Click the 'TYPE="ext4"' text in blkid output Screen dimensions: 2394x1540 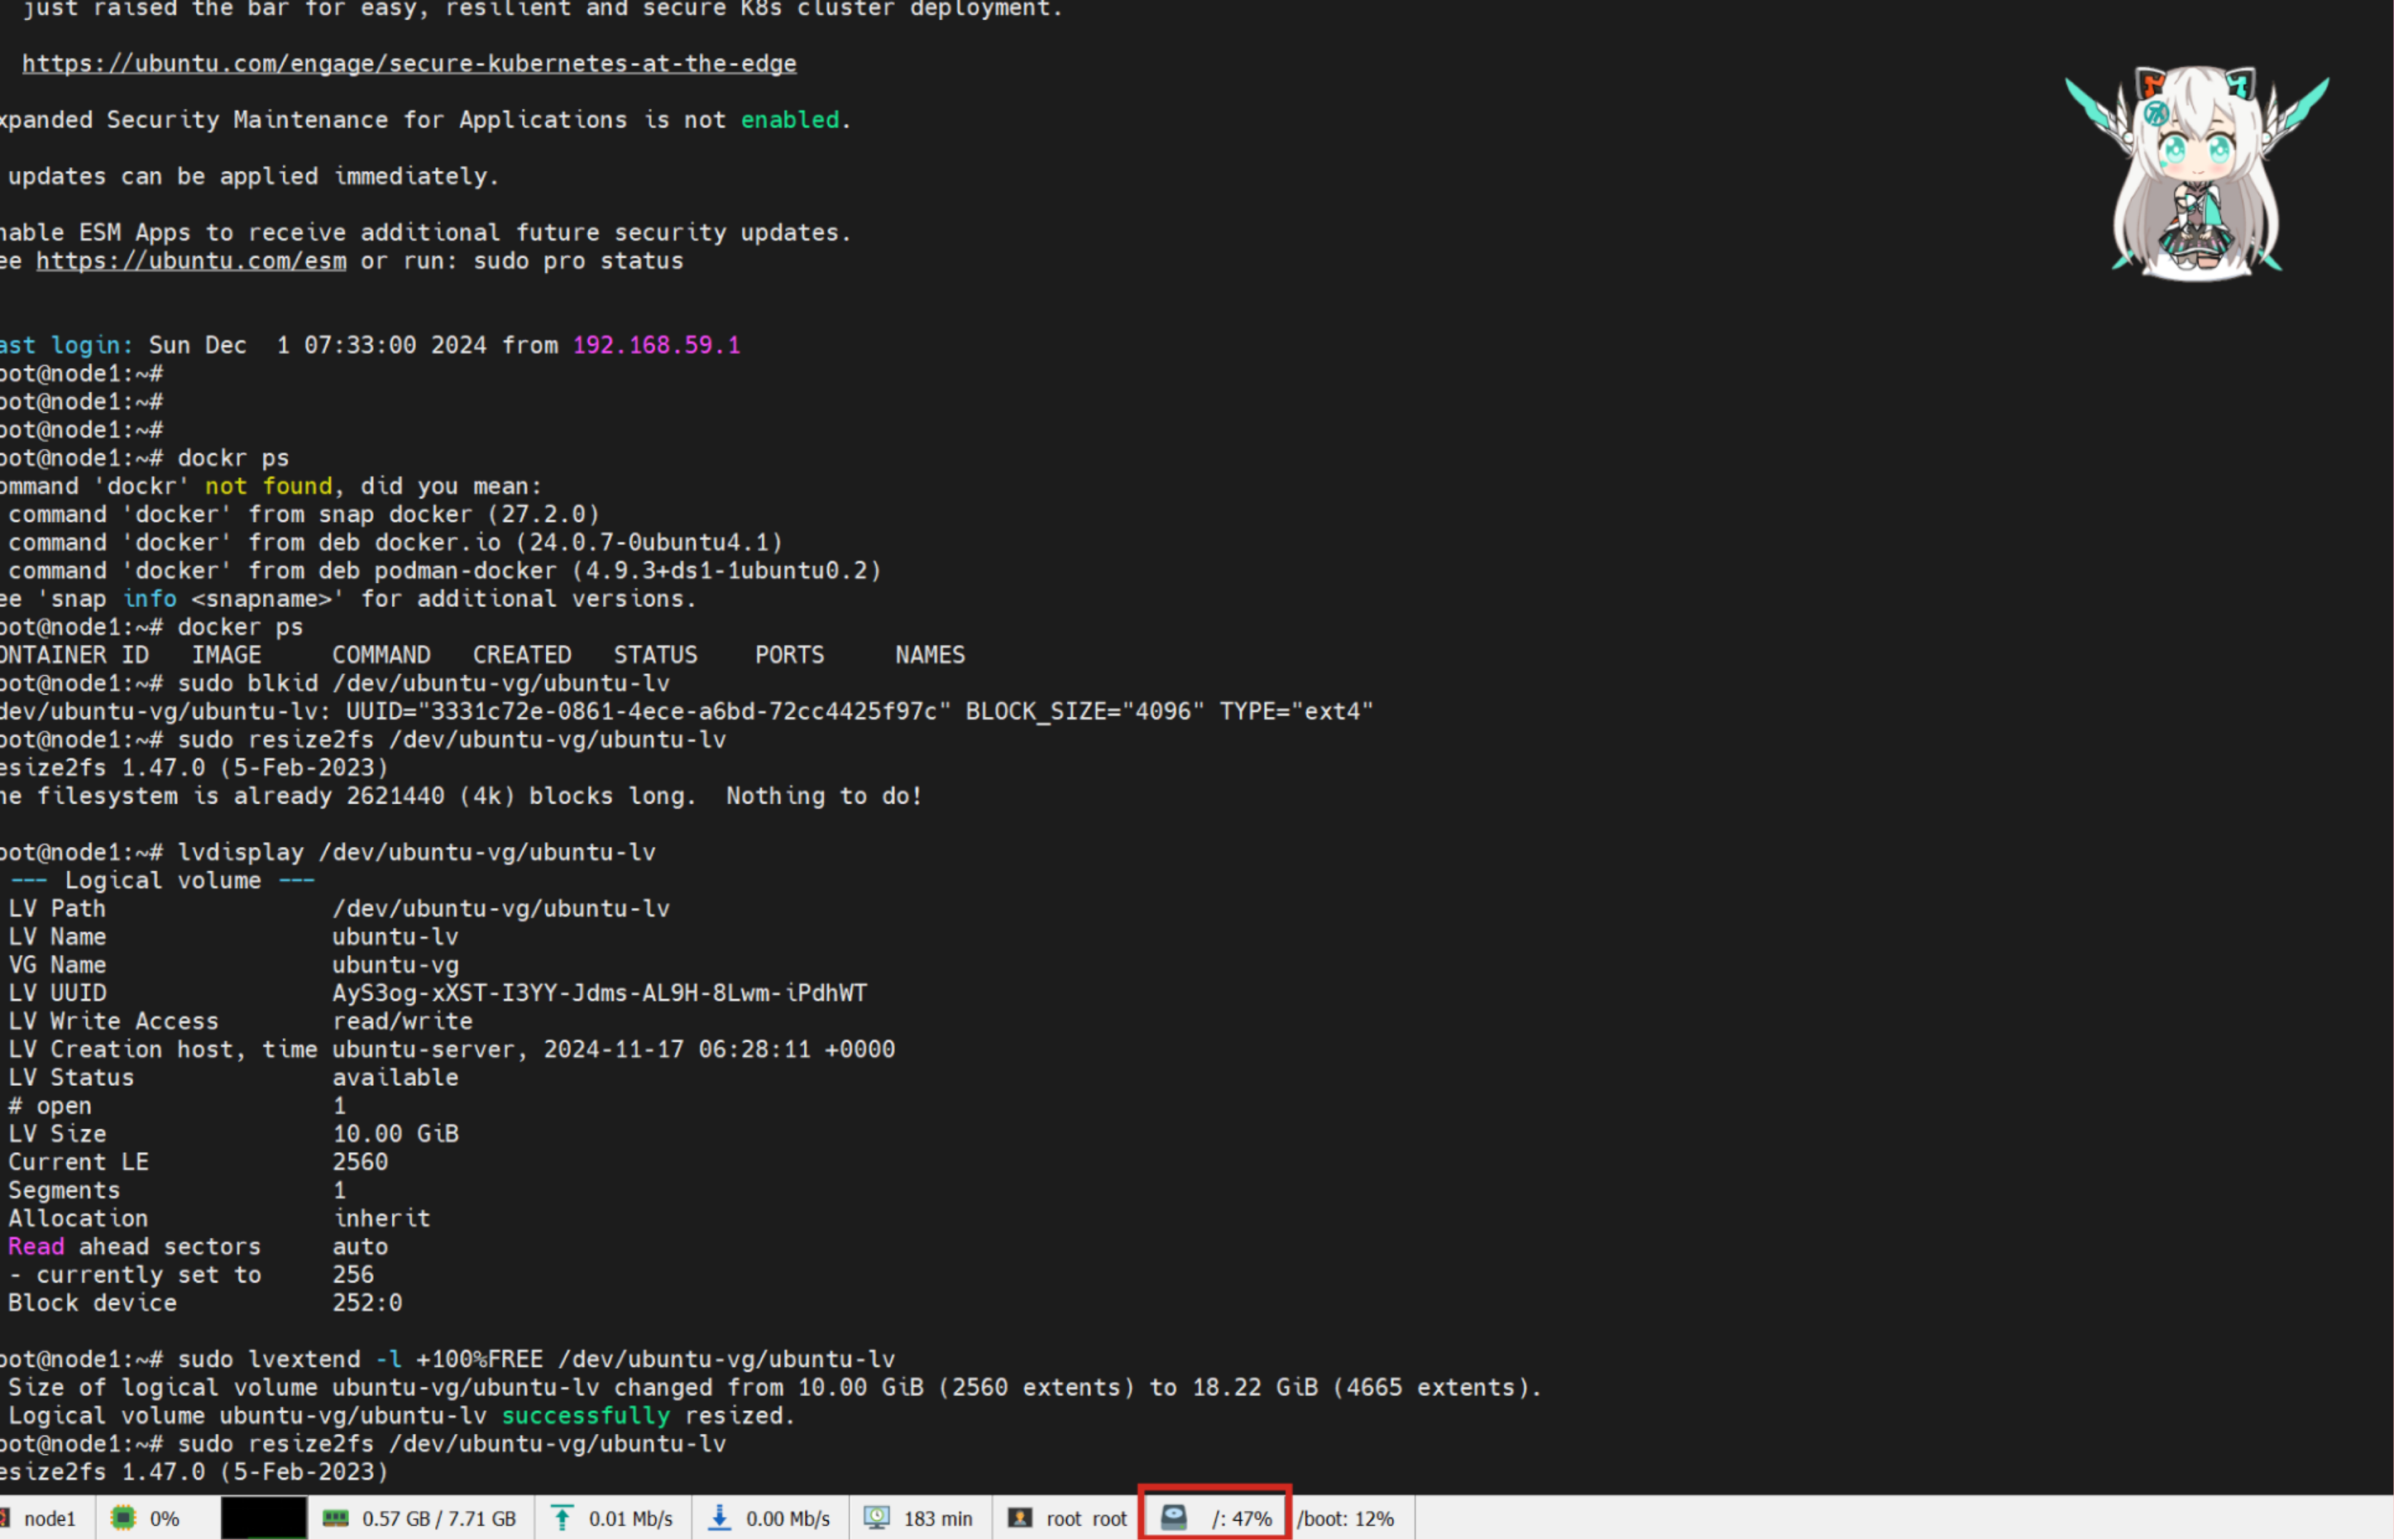1296,711
